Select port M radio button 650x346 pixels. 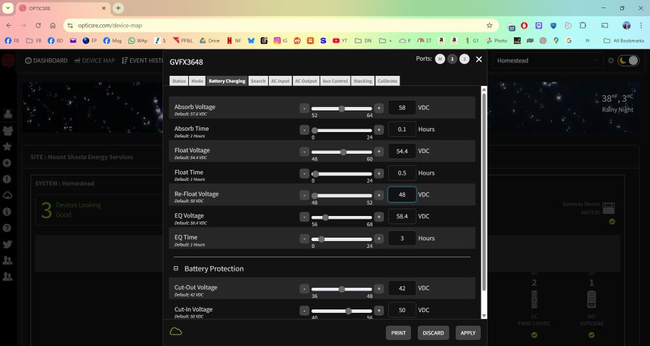point(440,59)
